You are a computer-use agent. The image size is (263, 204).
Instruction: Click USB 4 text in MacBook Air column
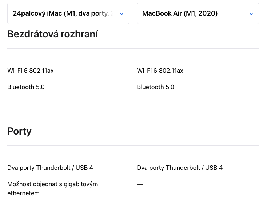click(214, 168)
